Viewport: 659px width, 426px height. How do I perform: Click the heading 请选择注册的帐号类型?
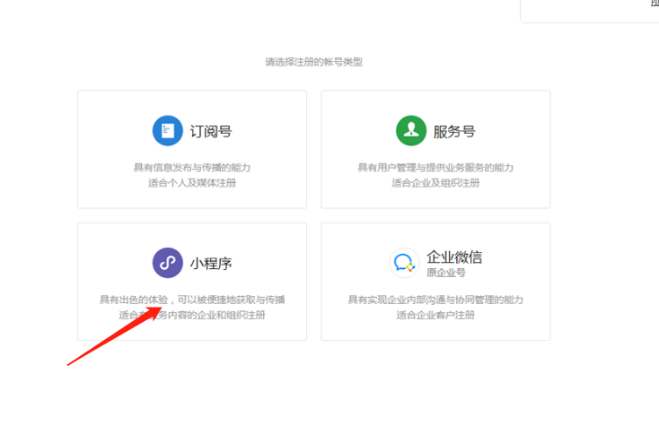tap(314, 62)
